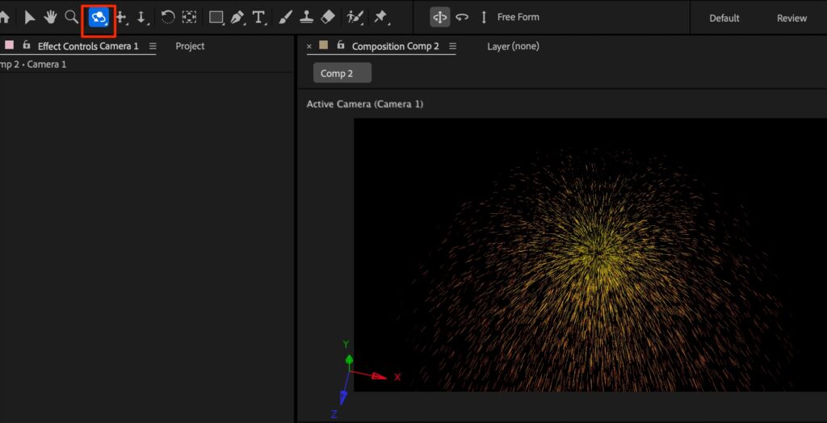Select the Orbit Around Cursor camera tool
This screenshot has width=827, height=423.
pyautogui.click(x=100, y=17)
